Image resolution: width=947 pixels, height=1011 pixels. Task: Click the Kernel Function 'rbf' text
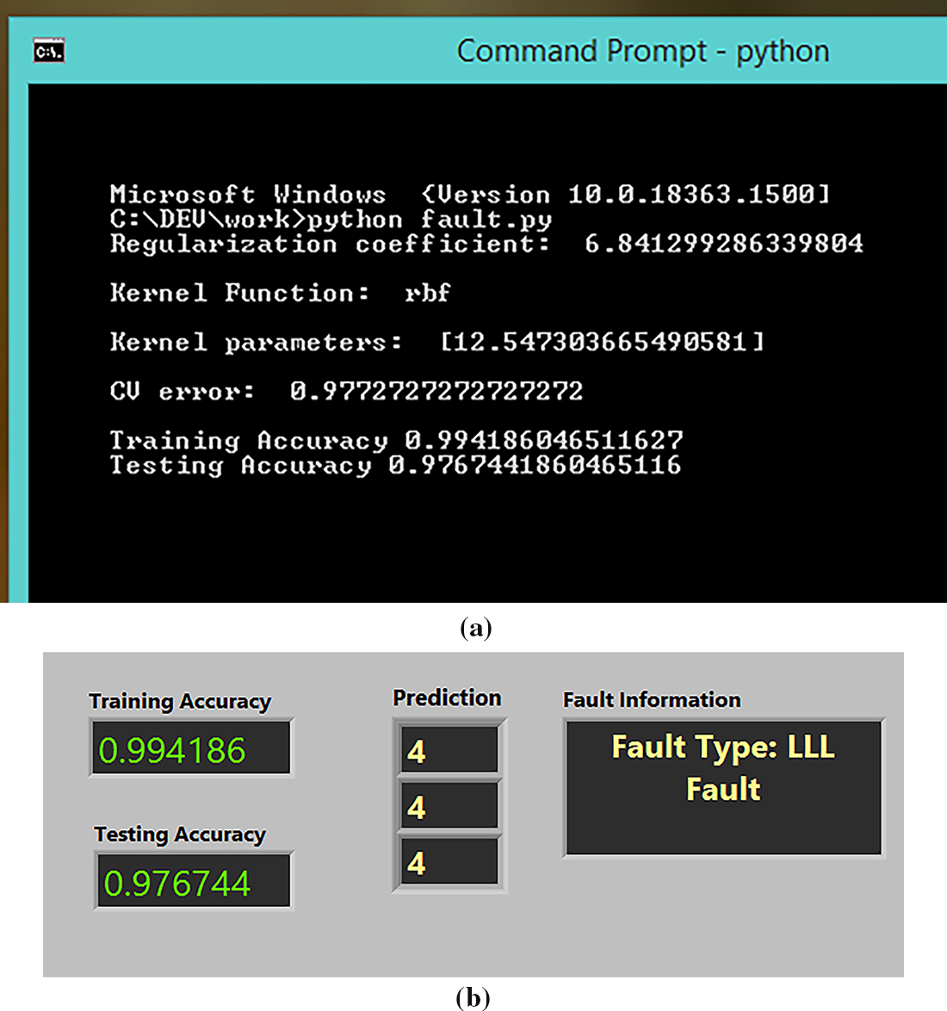pyautogui.click(x=427, y=293)
